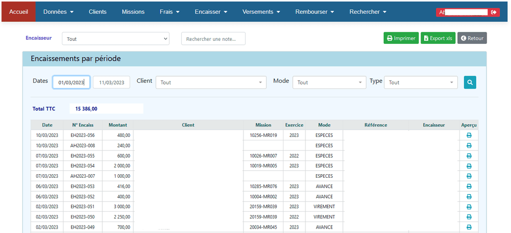The height and width of the screenshot is (233, 511).
Task: Open the Versements menu
Action: pyautogui.click(x=261, y=11)
